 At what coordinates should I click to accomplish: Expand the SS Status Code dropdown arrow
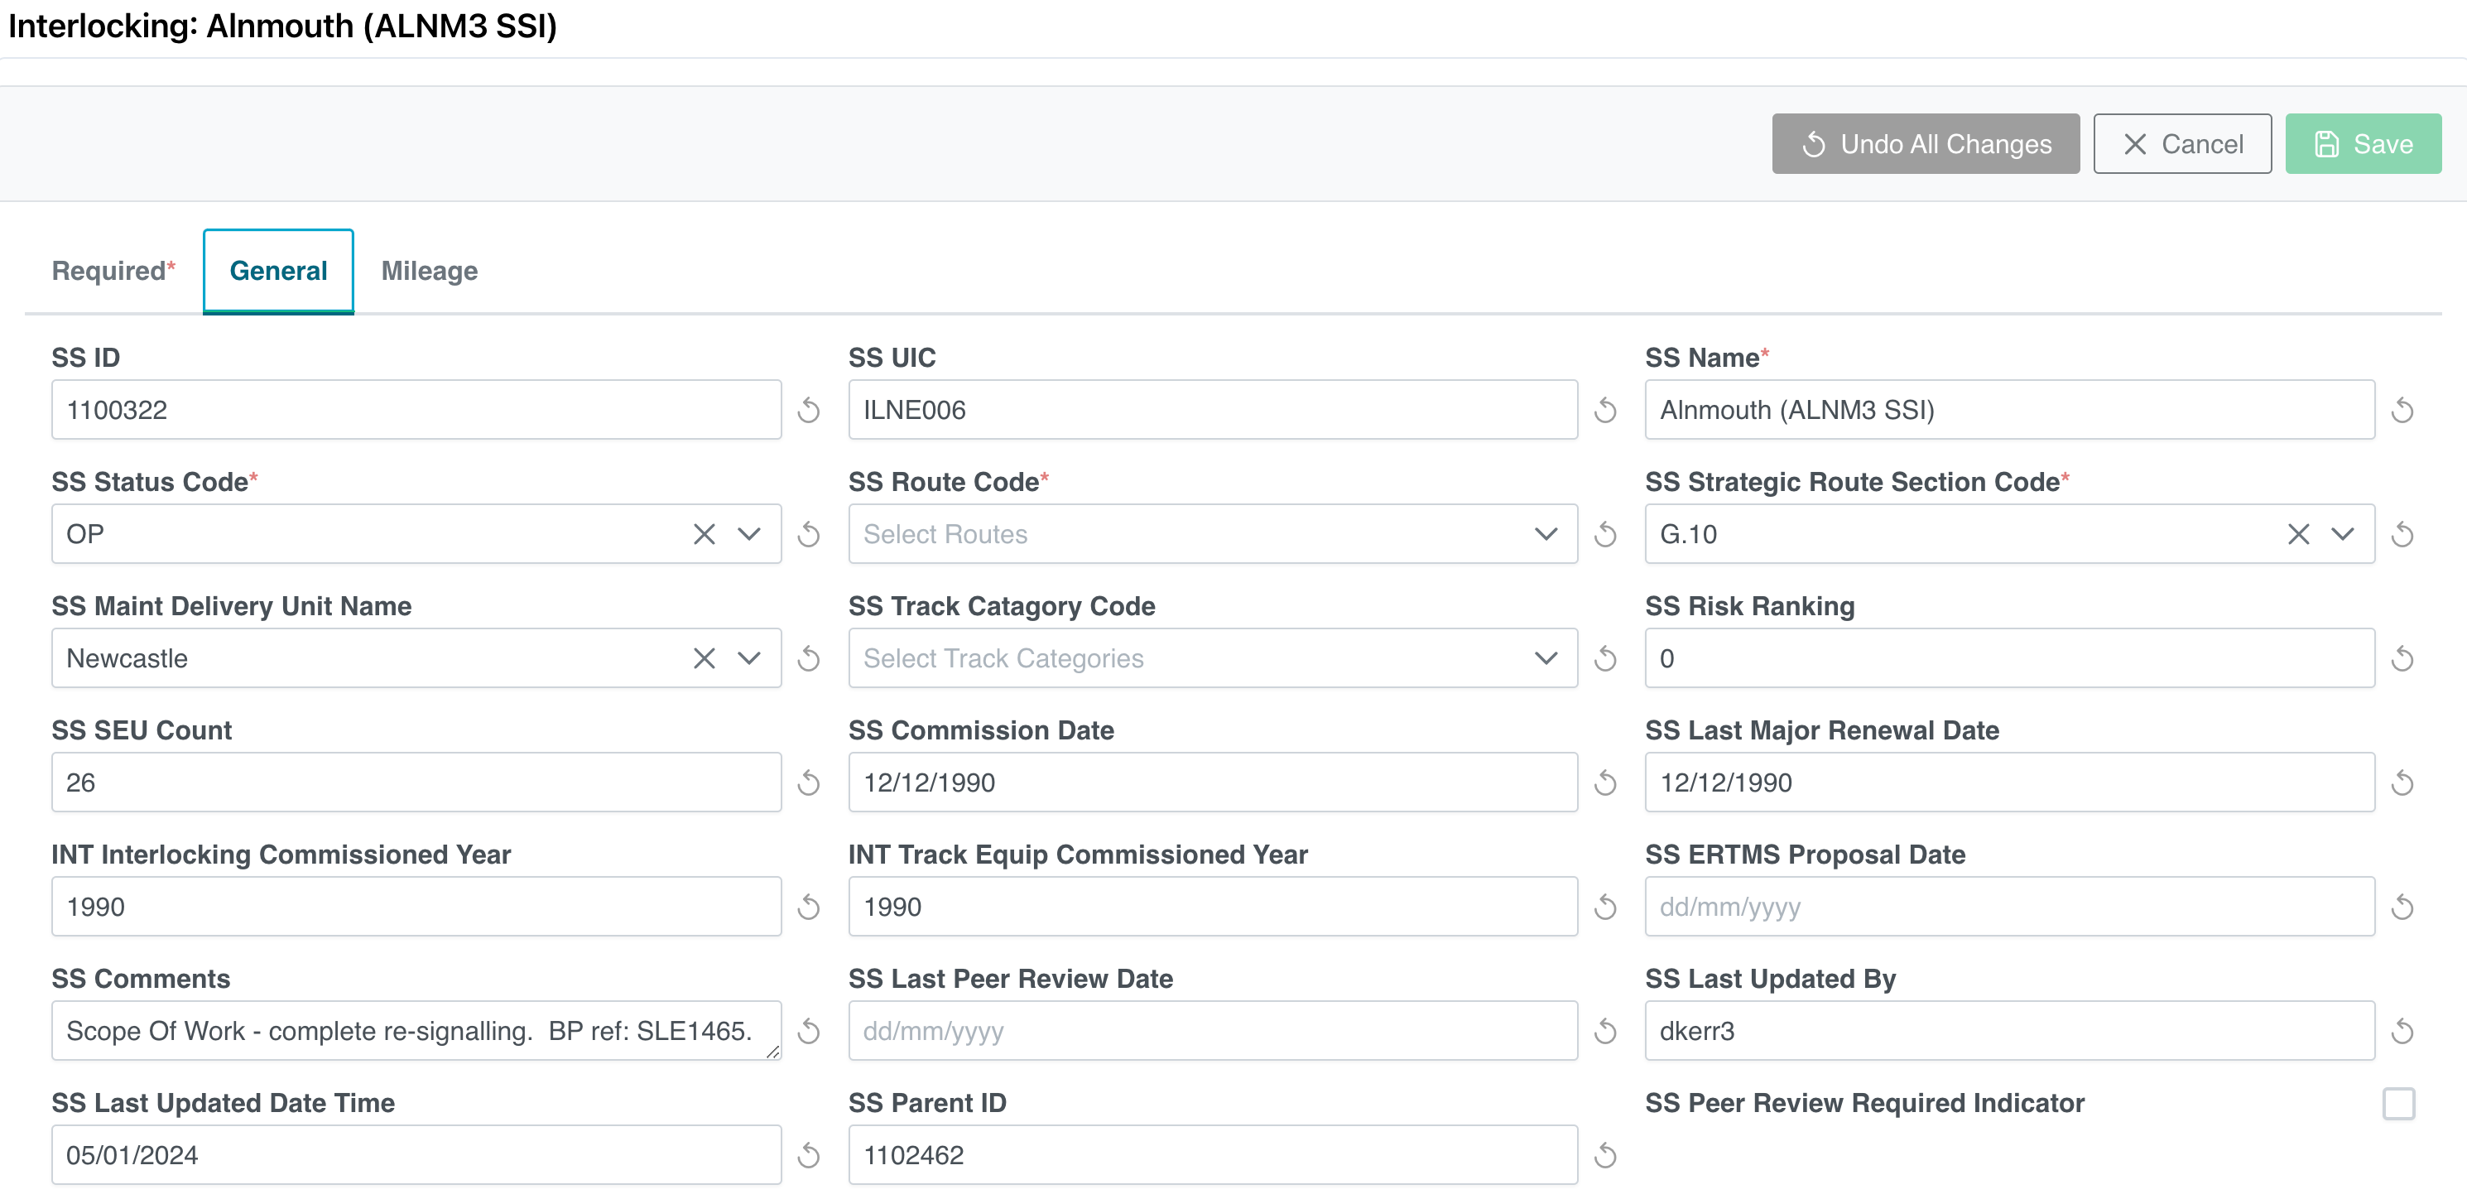[x=749, y=534]
